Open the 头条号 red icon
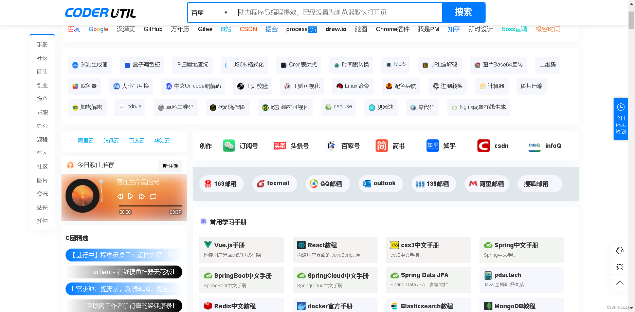This screenshot has width=635, height=312. coord(280,146)
